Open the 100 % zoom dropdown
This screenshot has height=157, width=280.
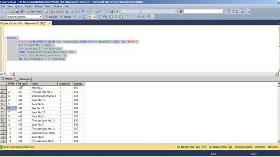10,74
